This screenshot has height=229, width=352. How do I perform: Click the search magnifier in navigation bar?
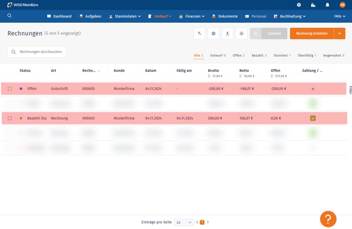[9, 16]
